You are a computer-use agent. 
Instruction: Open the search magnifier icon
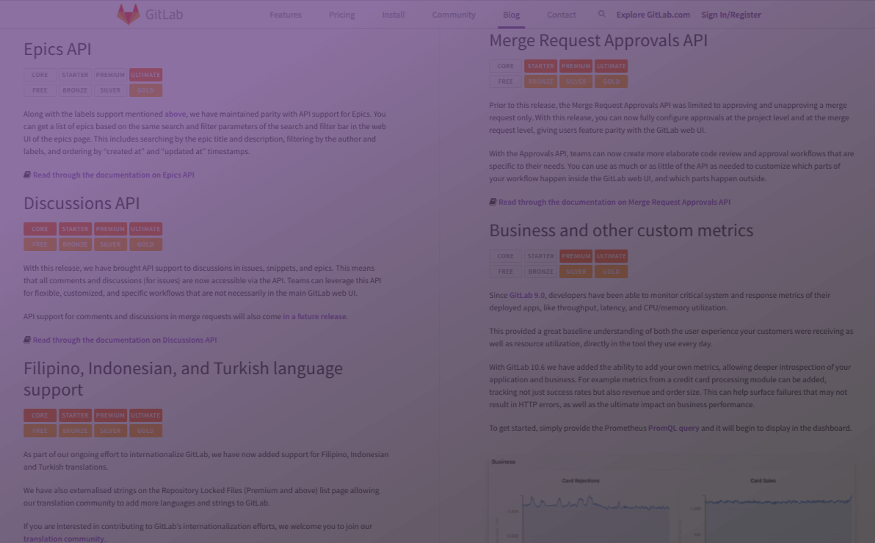pos(602,14)
